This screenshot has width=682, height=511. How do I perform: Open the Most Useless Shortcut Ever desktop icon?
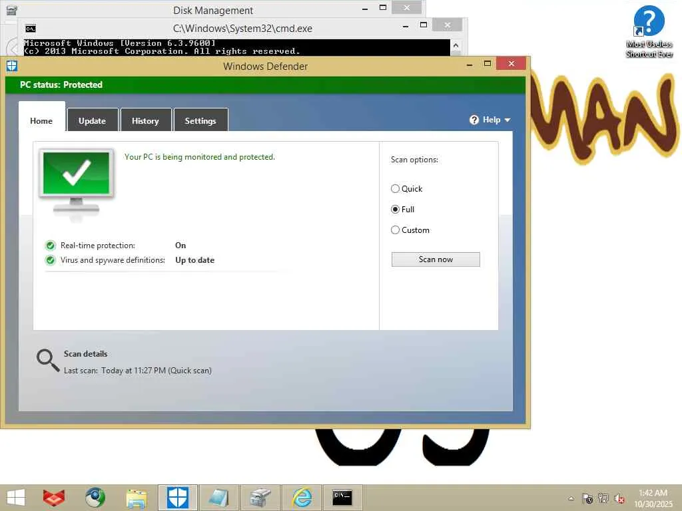click(x=649, y=31)
